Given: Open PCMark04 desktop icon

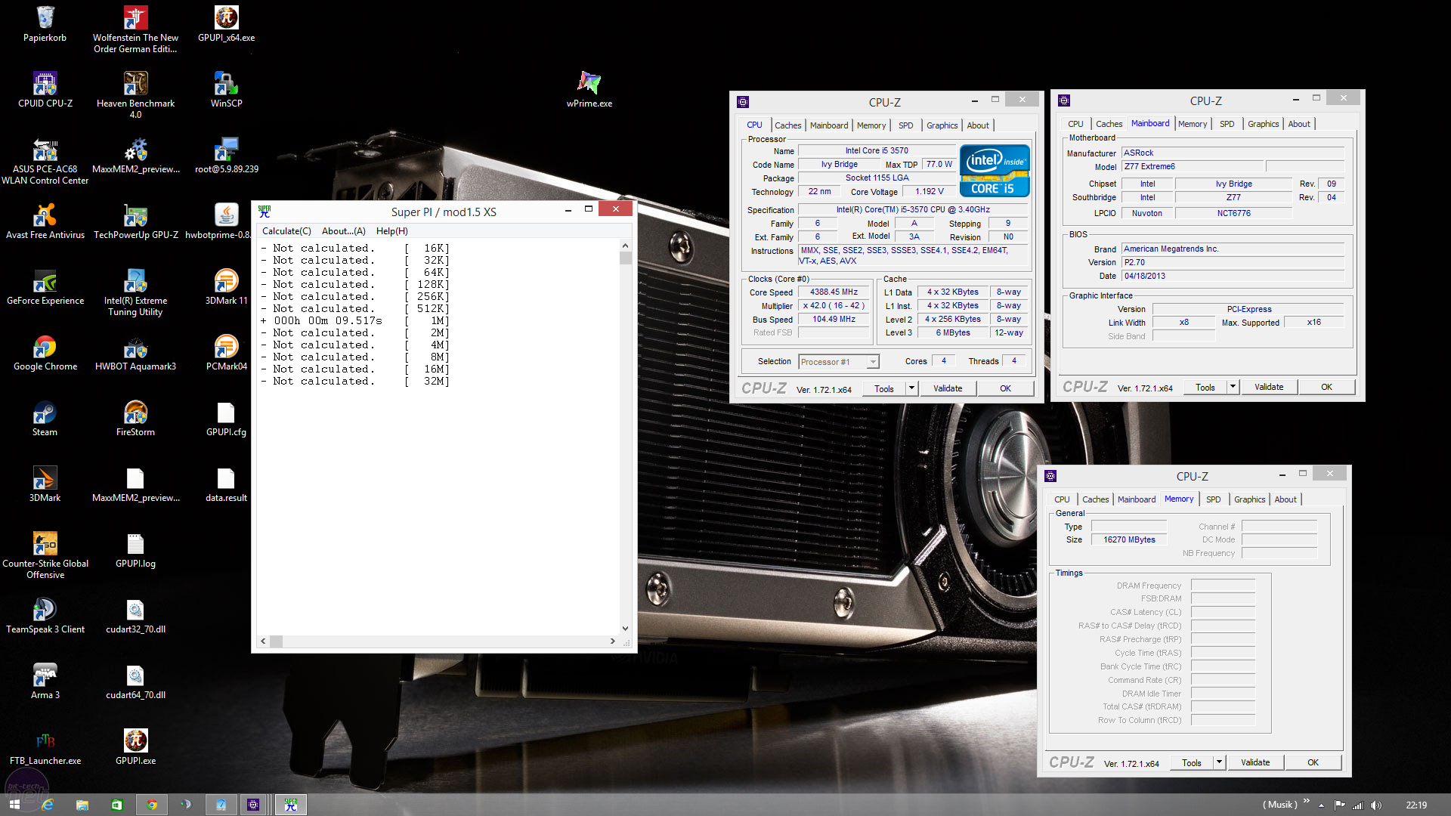Looking at the screenshot, I should coord(226,353).
